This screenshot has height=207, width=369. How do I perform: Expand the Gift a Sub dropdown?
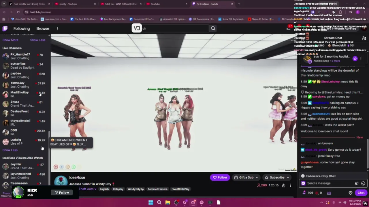(x=257, y=178)
